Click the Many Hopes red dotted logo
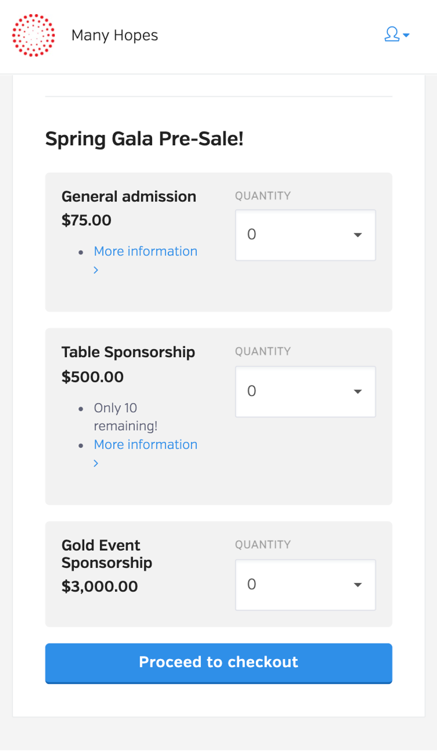This screenshot has width=437, height=751. pos(33,36)
